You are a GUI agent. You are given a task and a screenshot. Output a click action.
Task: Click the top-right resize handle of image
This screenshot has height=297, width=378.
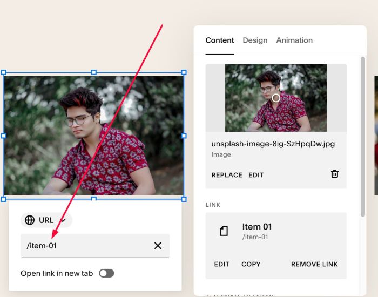(x=184, y=72)
